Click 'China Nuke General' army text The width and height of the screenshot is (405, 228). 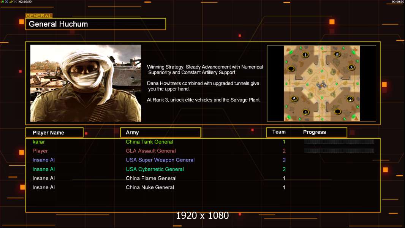point(150,187)
